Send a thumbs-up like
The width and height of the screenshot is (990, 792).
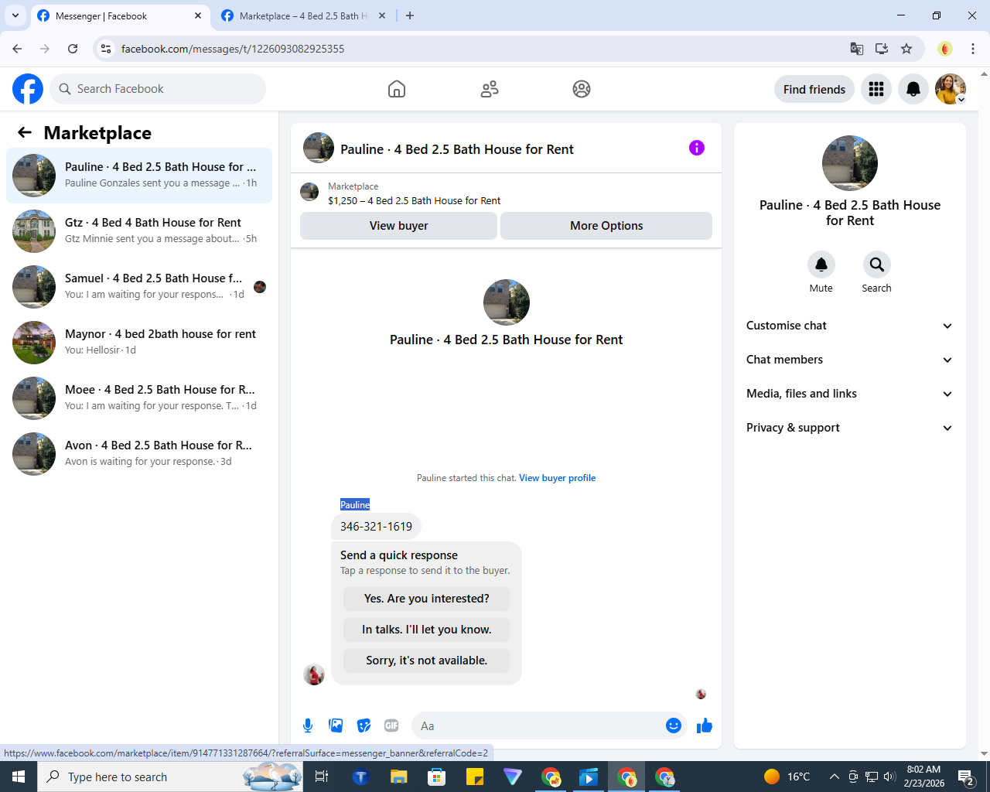pos(705,725)
